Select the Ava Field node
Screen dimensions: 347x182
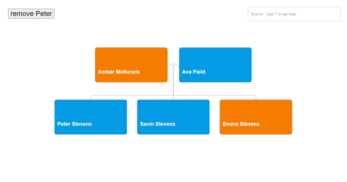[x=215, y=65]
